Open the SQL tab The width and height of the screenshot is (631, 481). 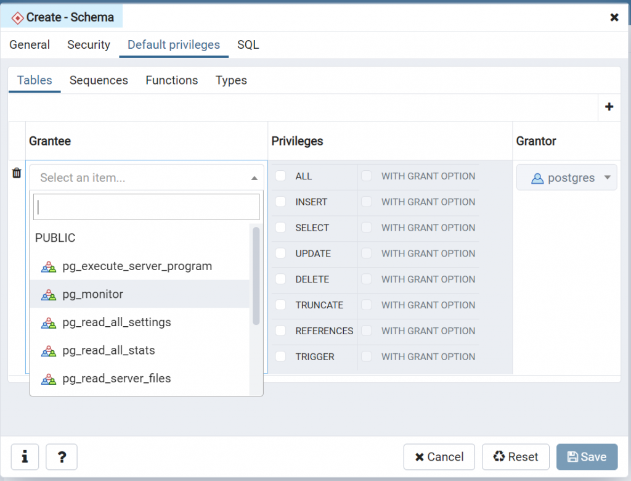tap(248, 45)
